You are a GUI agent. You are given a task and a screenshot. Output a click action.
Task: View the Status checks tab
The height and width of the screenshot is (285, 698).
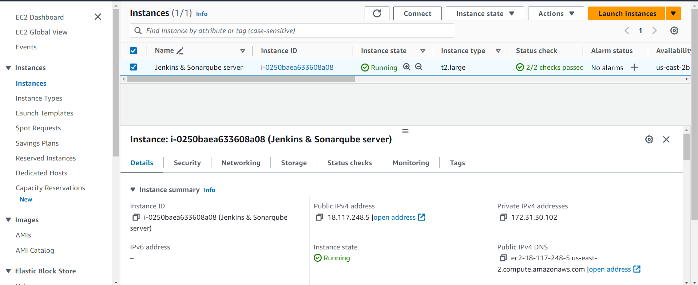(x=349, y=163)
